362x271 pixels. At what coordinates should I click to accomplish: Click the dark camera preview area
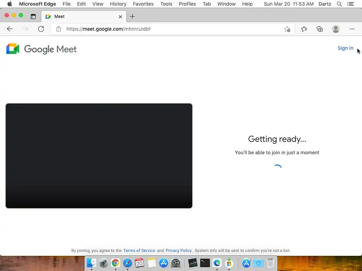tap(99, 156)
